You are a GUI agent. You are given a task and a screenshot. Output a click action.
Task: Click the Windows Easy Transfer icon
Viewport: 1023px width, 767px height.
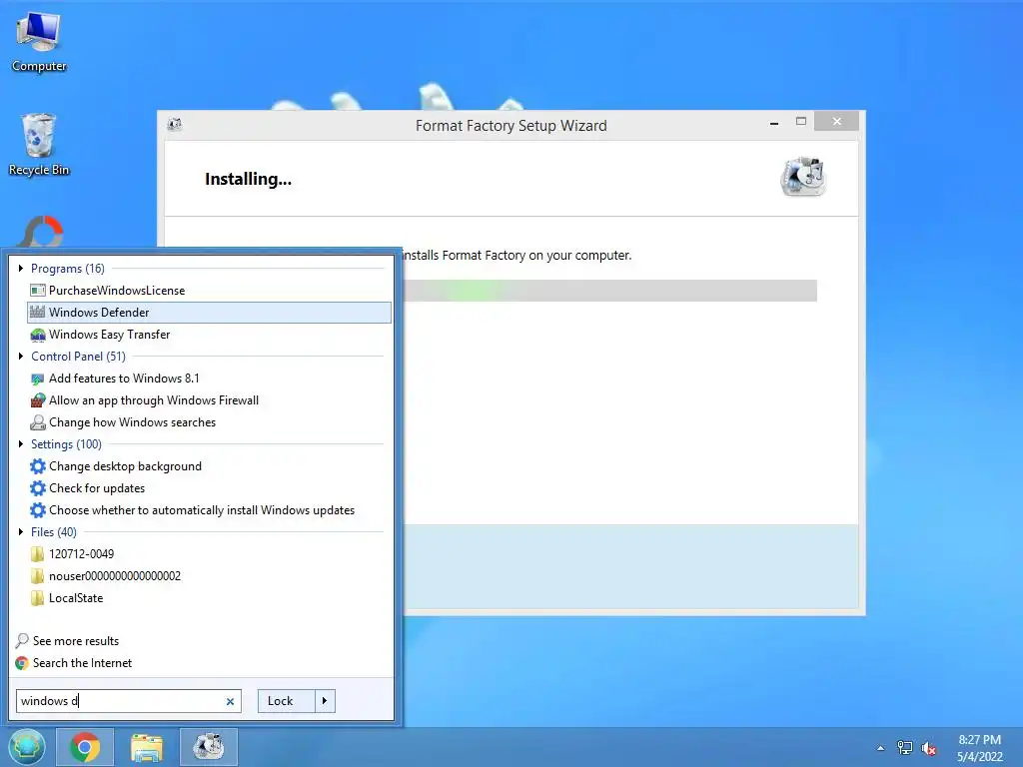[38, 335]
